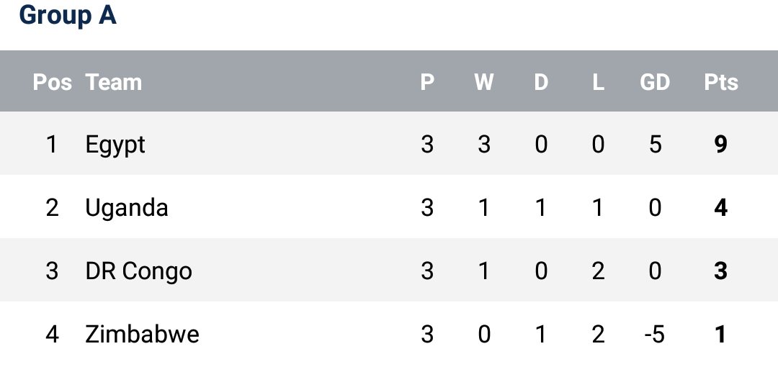This screenshot has height=372, width=778.
Task: Open the Uganda team entry
Action: click(x=127, y=208)
